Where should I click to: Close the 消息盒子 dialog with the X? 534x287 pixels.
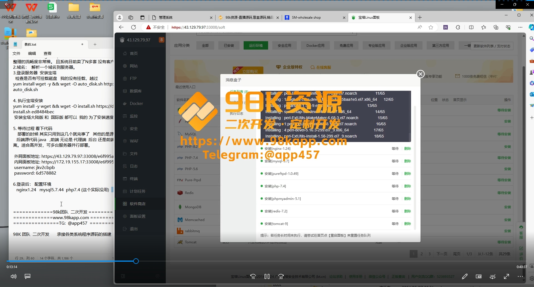point(421,74)
